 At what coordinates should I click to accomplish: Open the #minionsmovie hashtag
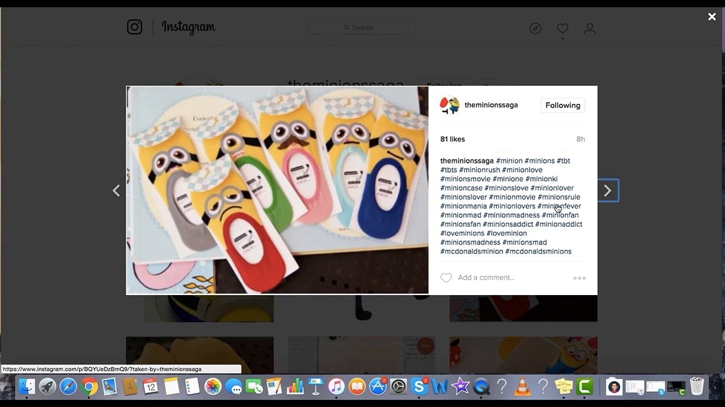coord(466,179)
